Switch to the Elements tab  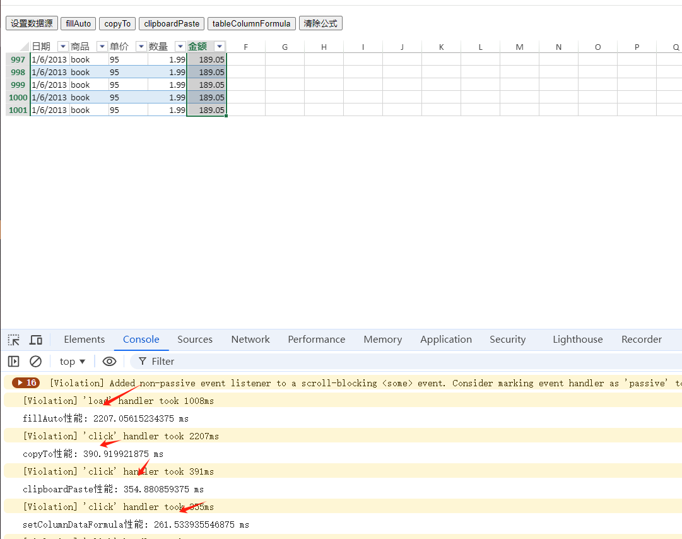[x=85, y=340]
